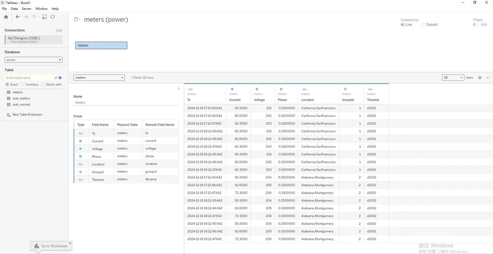This screenshot has height=254, width=493.
Task: Select sink_normal in the table list
Action: 21,105
